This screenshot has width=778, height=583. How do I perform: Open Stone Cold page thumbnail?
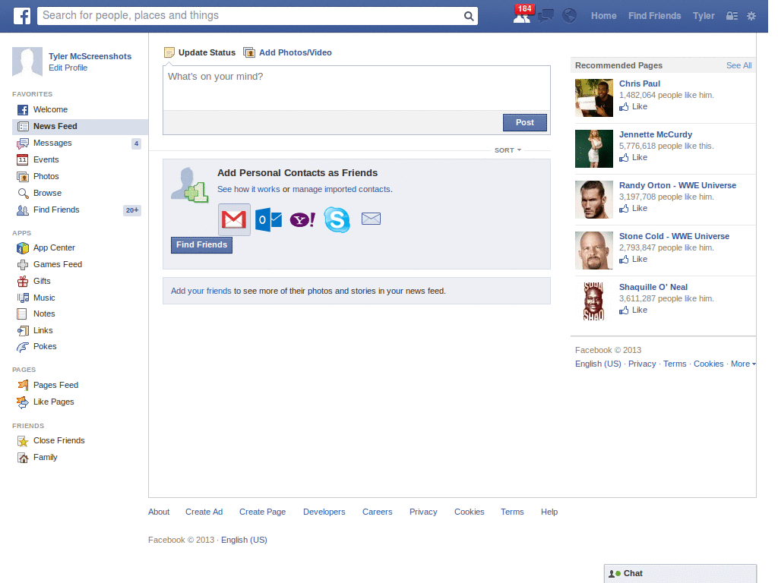(594, 251)
